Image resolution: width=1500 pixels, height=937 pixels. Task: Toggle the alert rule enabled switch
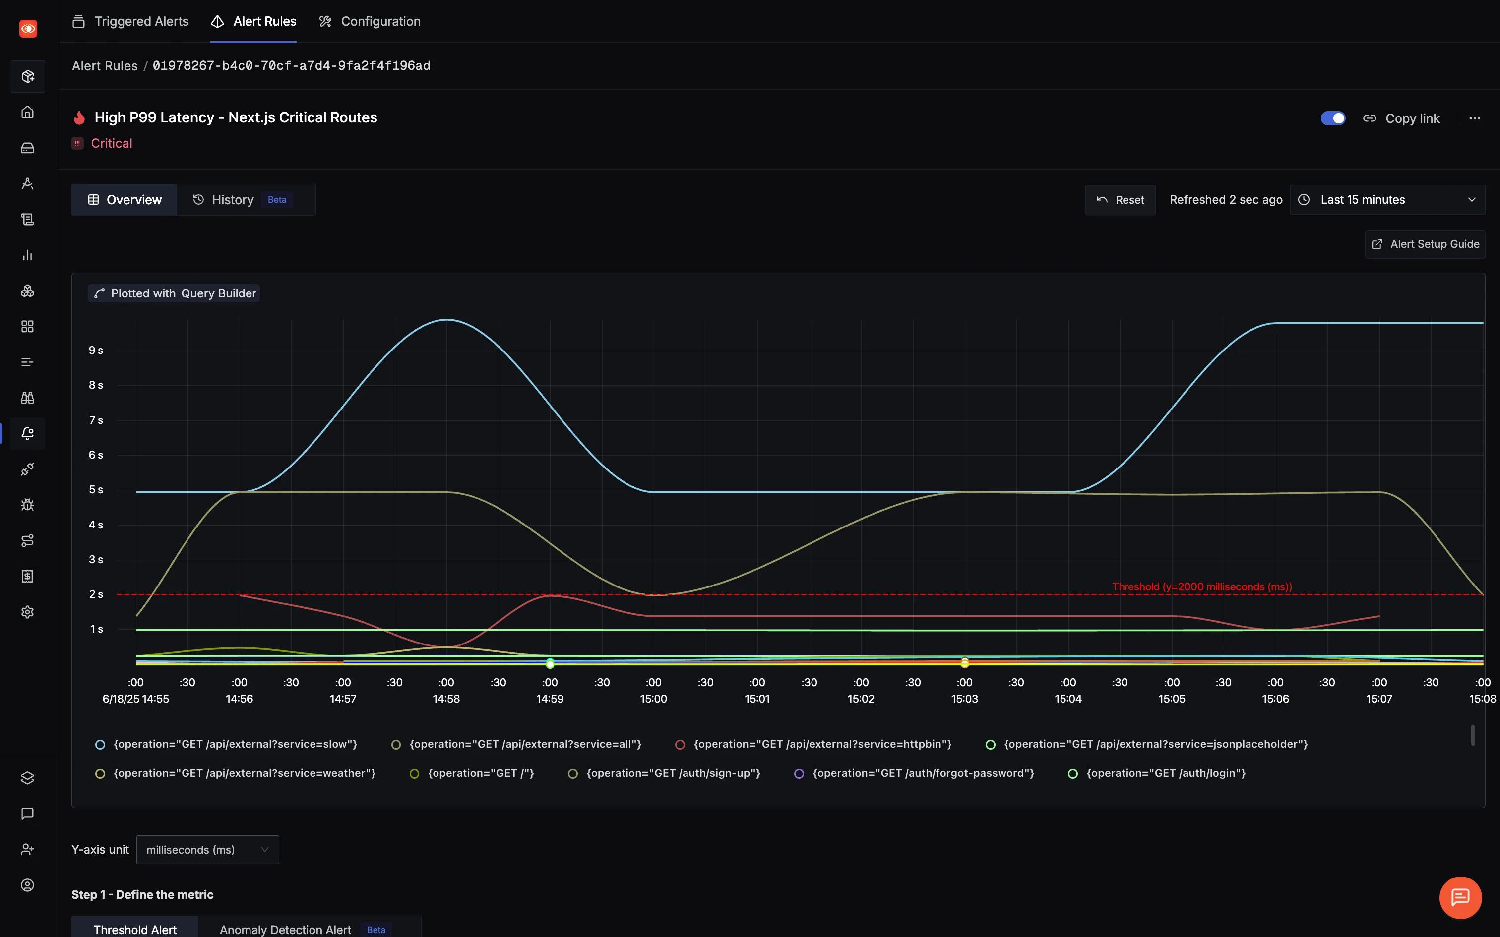(1333, 118)
